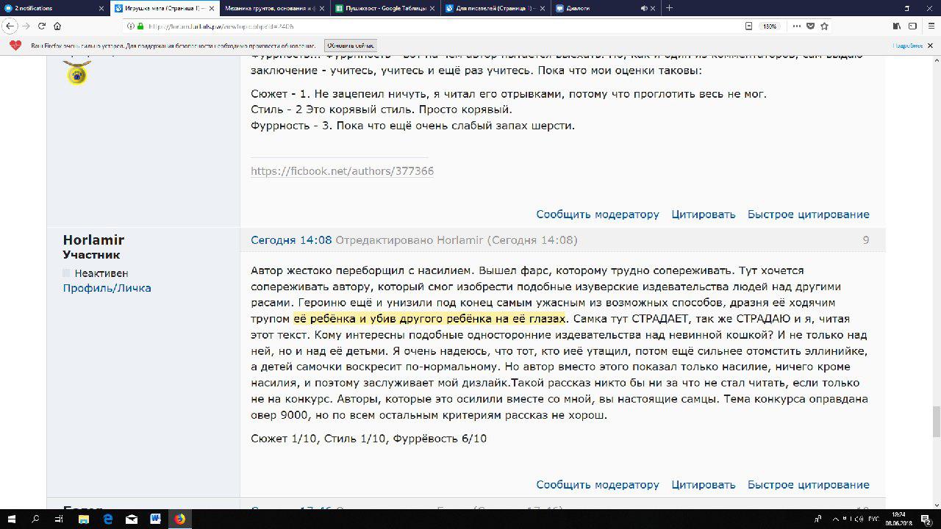941x529 pixels.
Task: Click the 150% zoom level indicator
Action: [770, 26]
